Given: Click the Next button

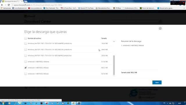Looking at the screenshot, I should pyautogui.click(x=157, y=83).
